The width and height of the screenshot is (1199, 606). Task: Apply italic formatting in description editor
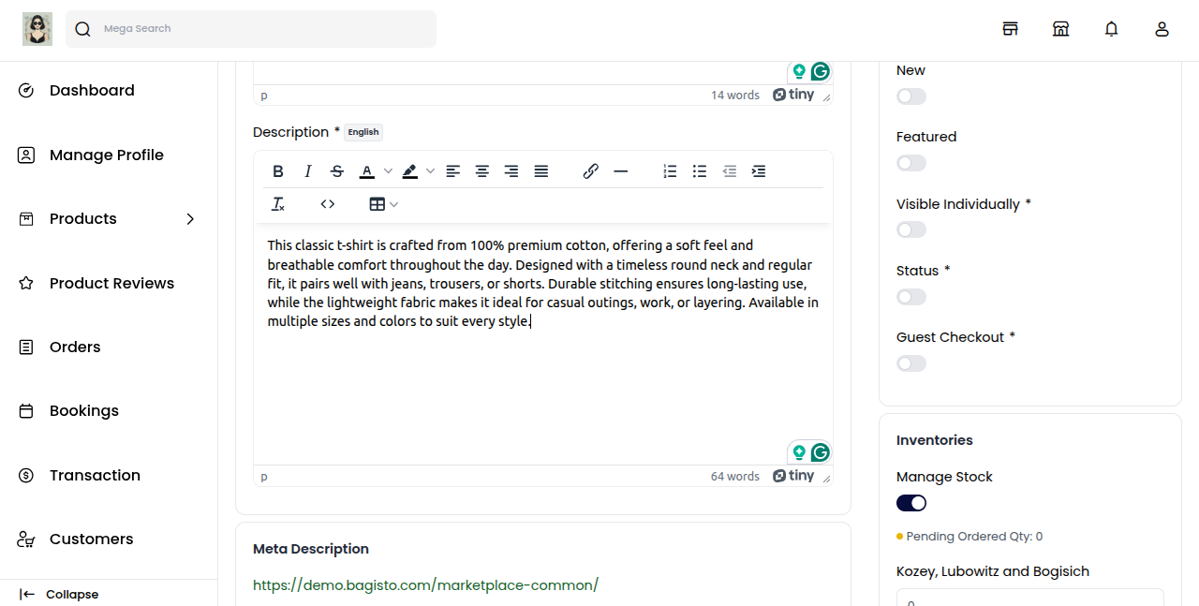coord(307,171)
